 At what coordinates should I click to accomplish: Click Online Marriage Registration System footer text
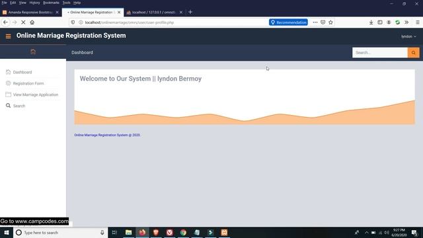[x=107, y=135]
